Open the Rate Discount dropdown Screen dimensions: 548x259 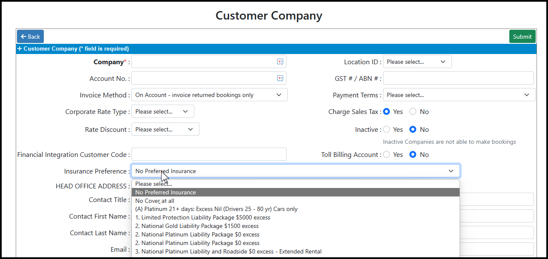tap(165, 130)
